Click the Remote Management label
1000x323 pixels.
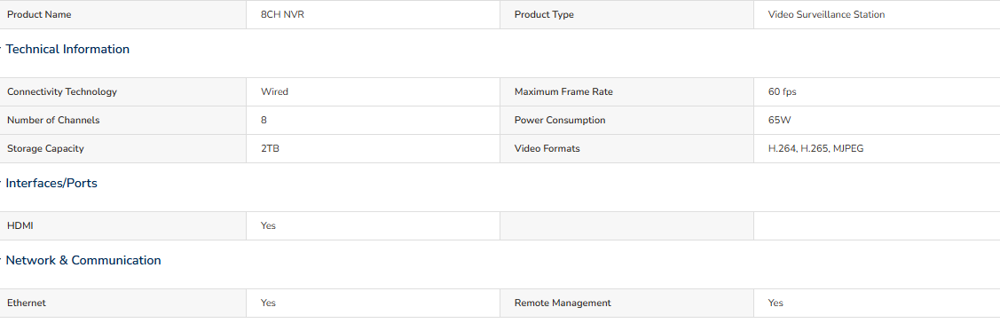pyautogui.click(x=563, y=303)
